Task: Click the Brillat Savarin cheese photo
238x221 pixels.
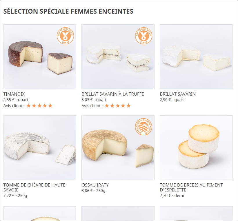Action: [x=196, y=57]
